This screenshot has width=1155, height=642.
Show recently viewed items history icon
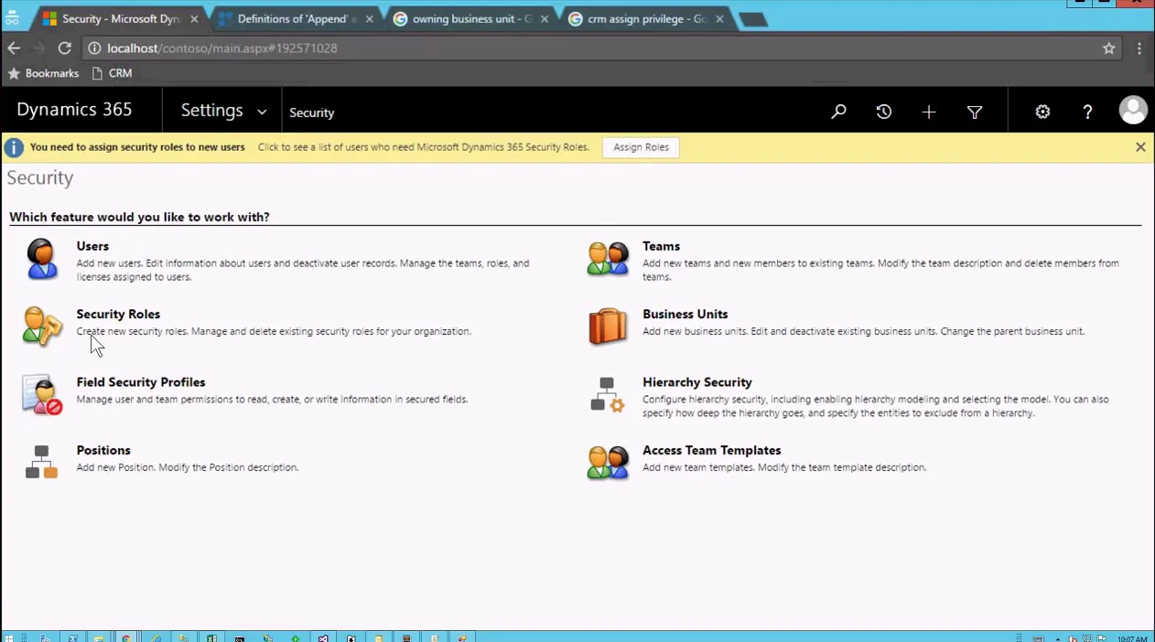[883, 112]
